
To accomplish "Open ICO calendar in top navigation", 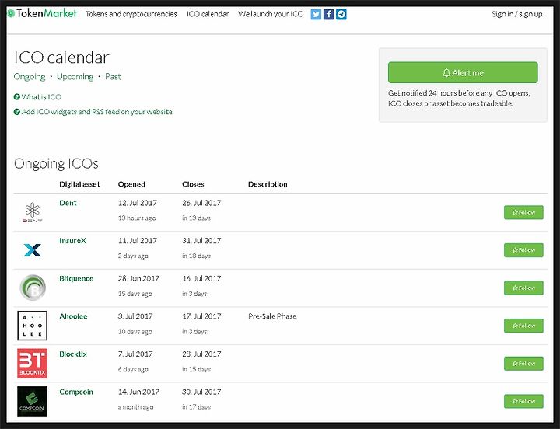I will [x=208, y=14].
